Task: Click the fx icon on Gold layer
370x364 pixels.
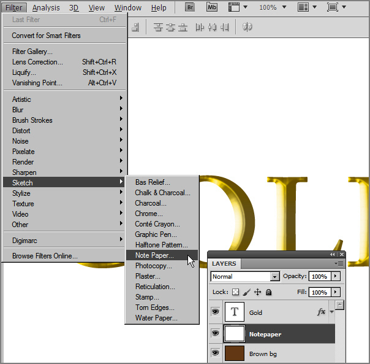Action: click(x=321, y=312)
